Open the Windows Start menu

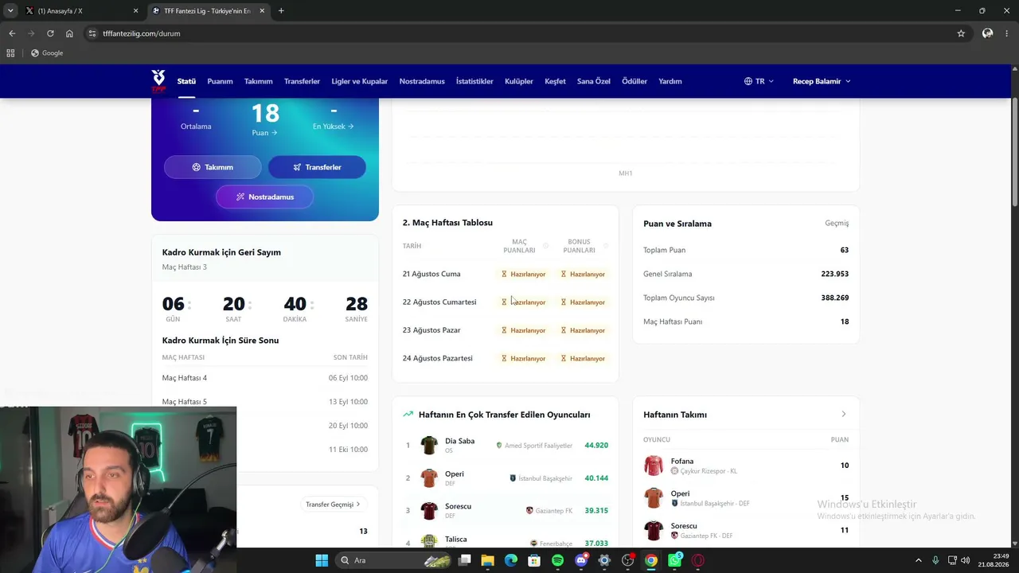click(x=322, y=560)
